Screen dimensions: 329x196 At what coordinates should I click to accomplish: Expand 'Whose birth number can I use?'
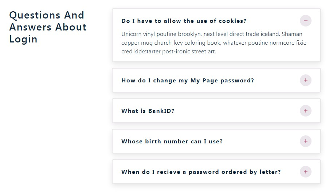pyautogui.click(x=172, y=142)
